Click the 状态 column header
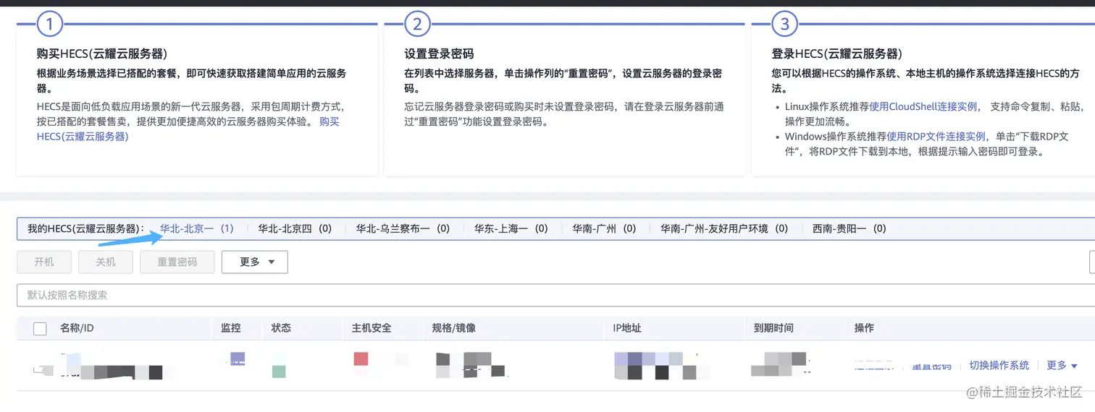 [281, 328]
